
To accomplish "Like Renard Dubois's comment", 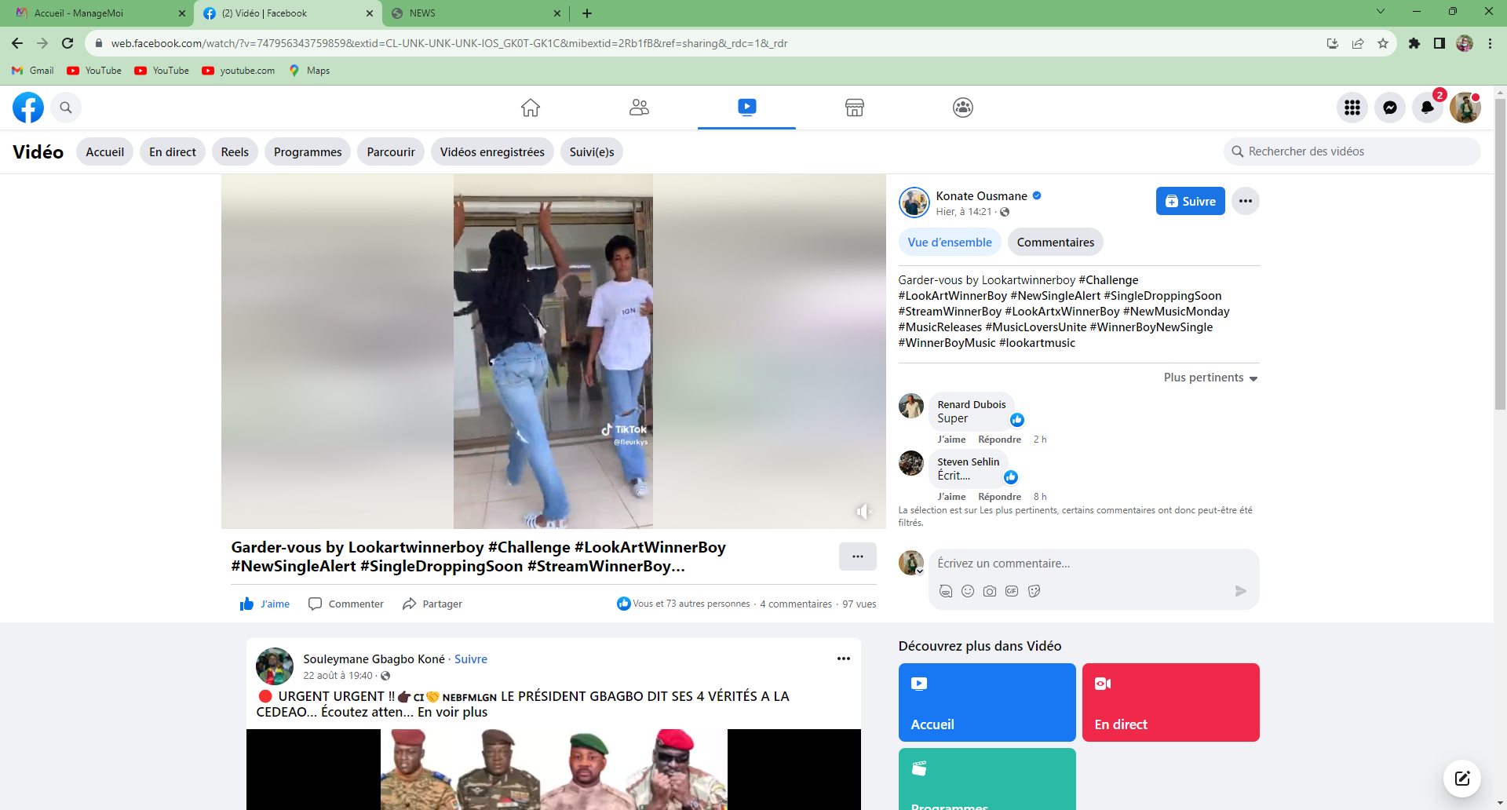I will tap(951, 440).
